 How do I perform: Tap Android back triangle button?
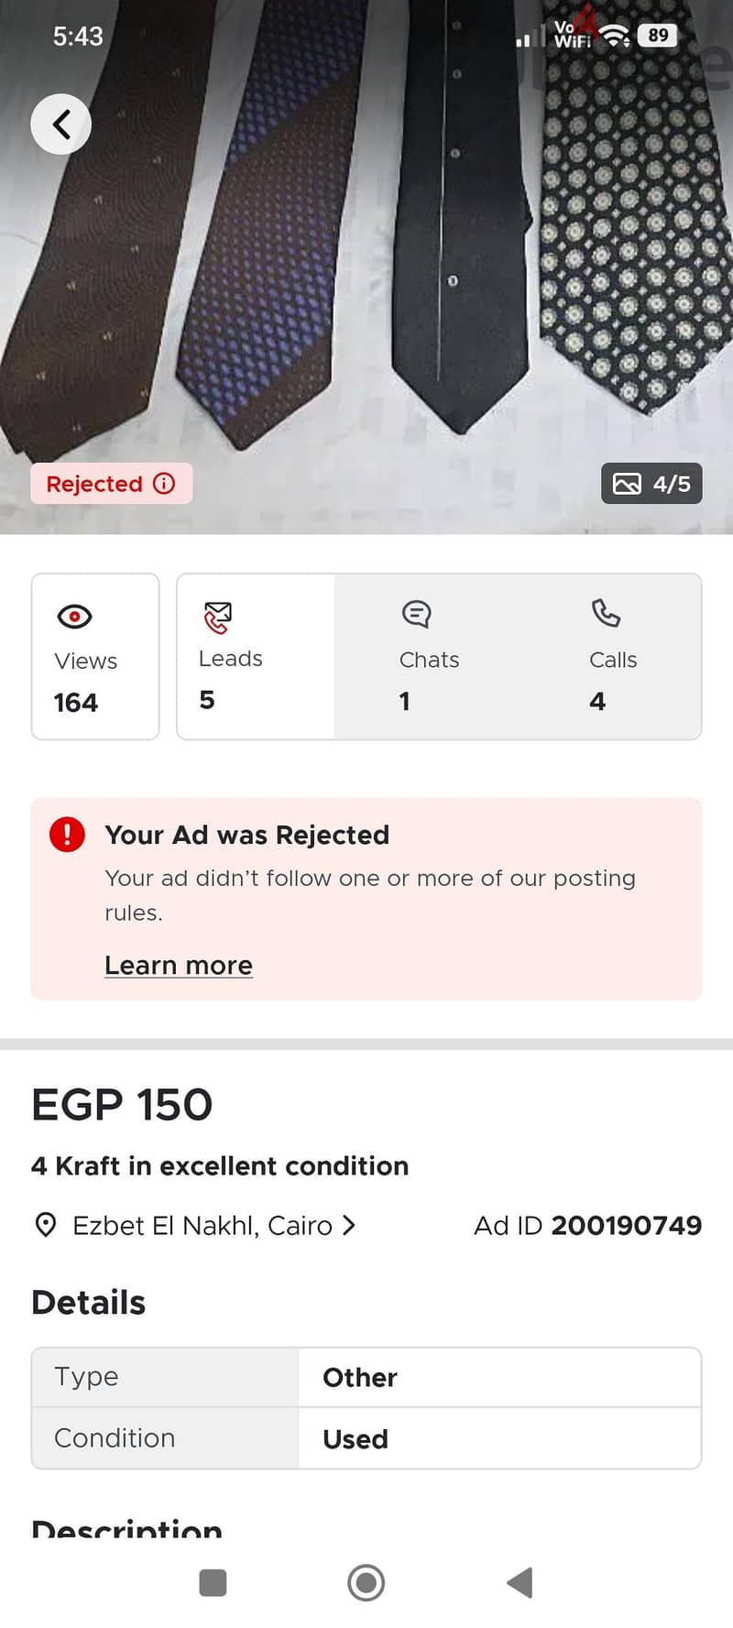520,1582
